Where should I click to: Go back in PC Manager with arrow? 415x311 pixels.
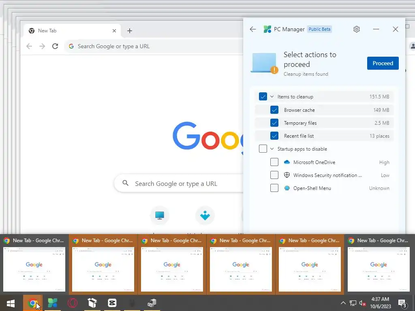(253, 29)
